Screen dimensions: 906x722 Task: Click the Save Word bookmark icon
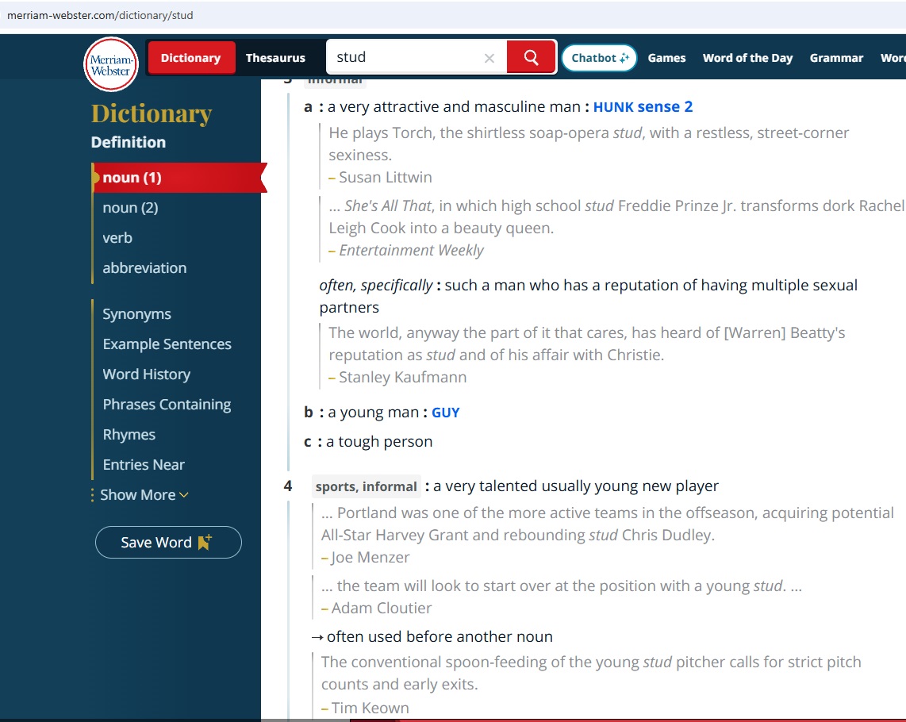pos(205,542)
